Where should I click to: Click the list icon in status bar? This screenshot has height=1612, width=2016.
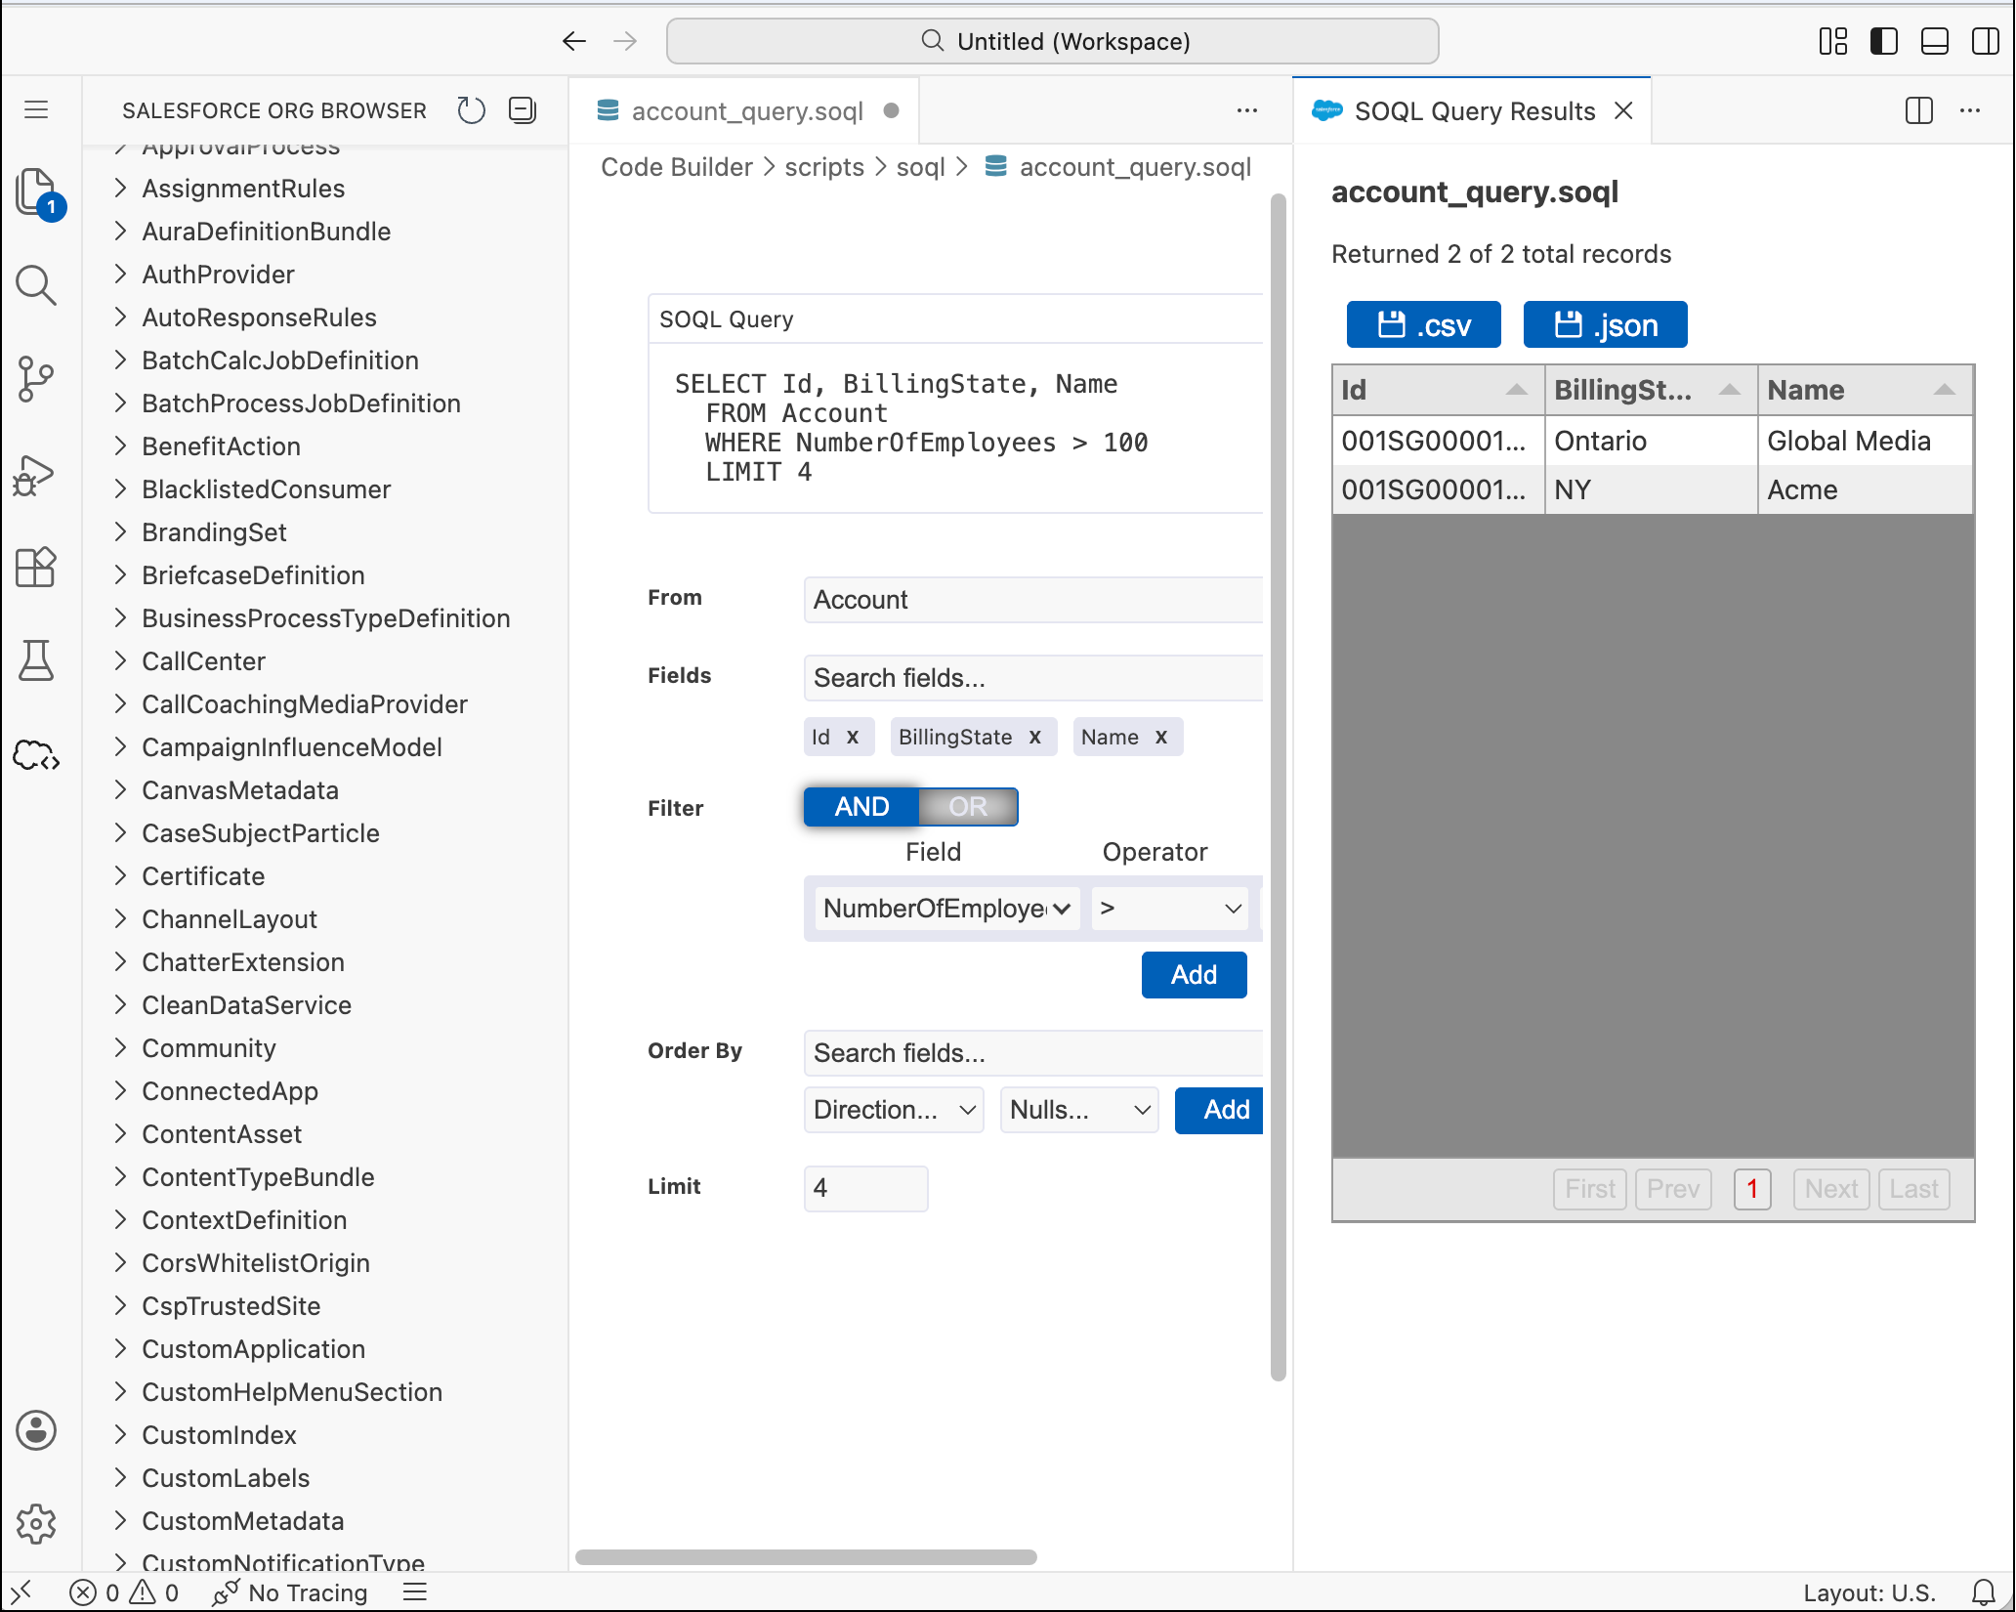(x=415, y=1592)
